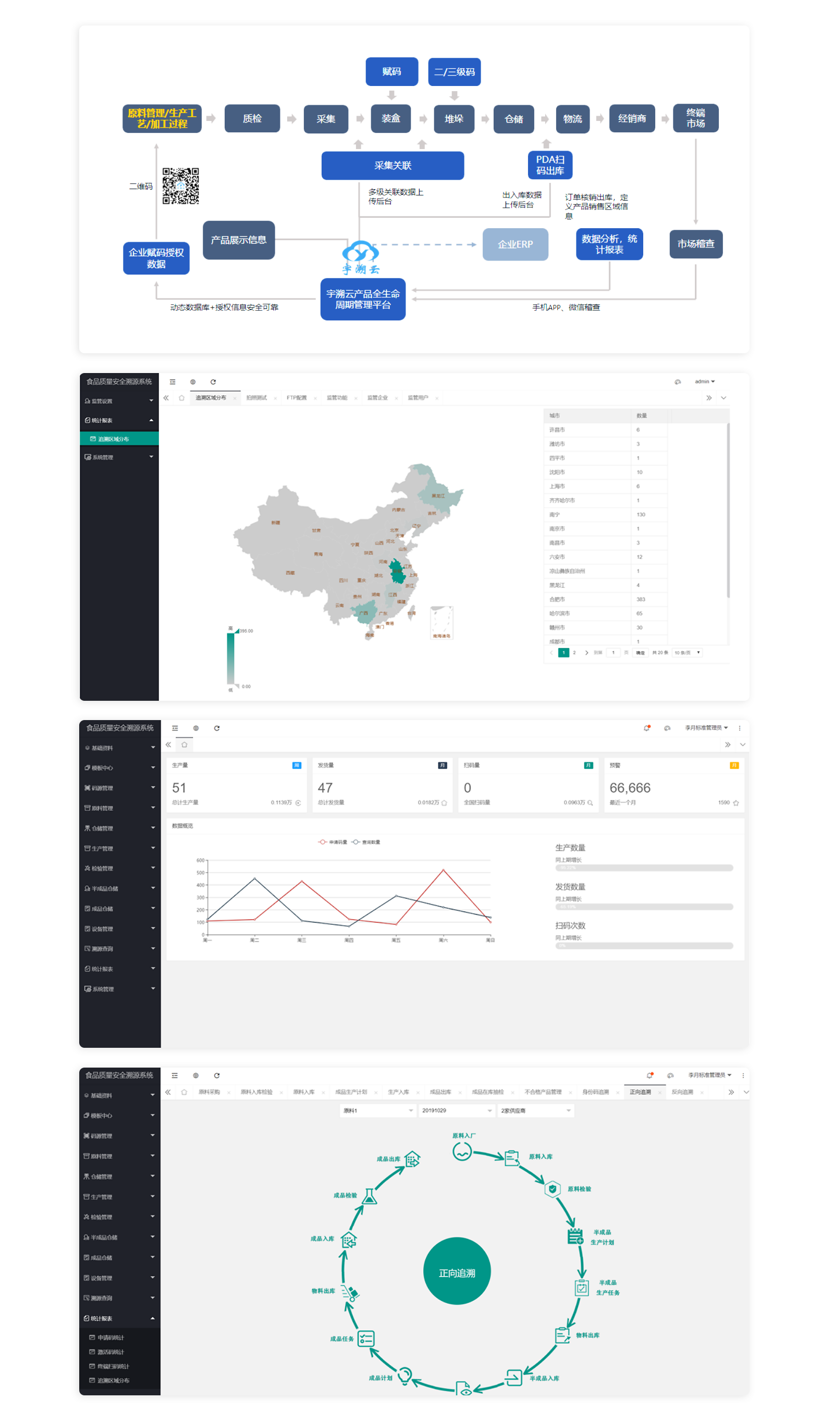Click central 正向追溯 circle button

coord(457,1271)
